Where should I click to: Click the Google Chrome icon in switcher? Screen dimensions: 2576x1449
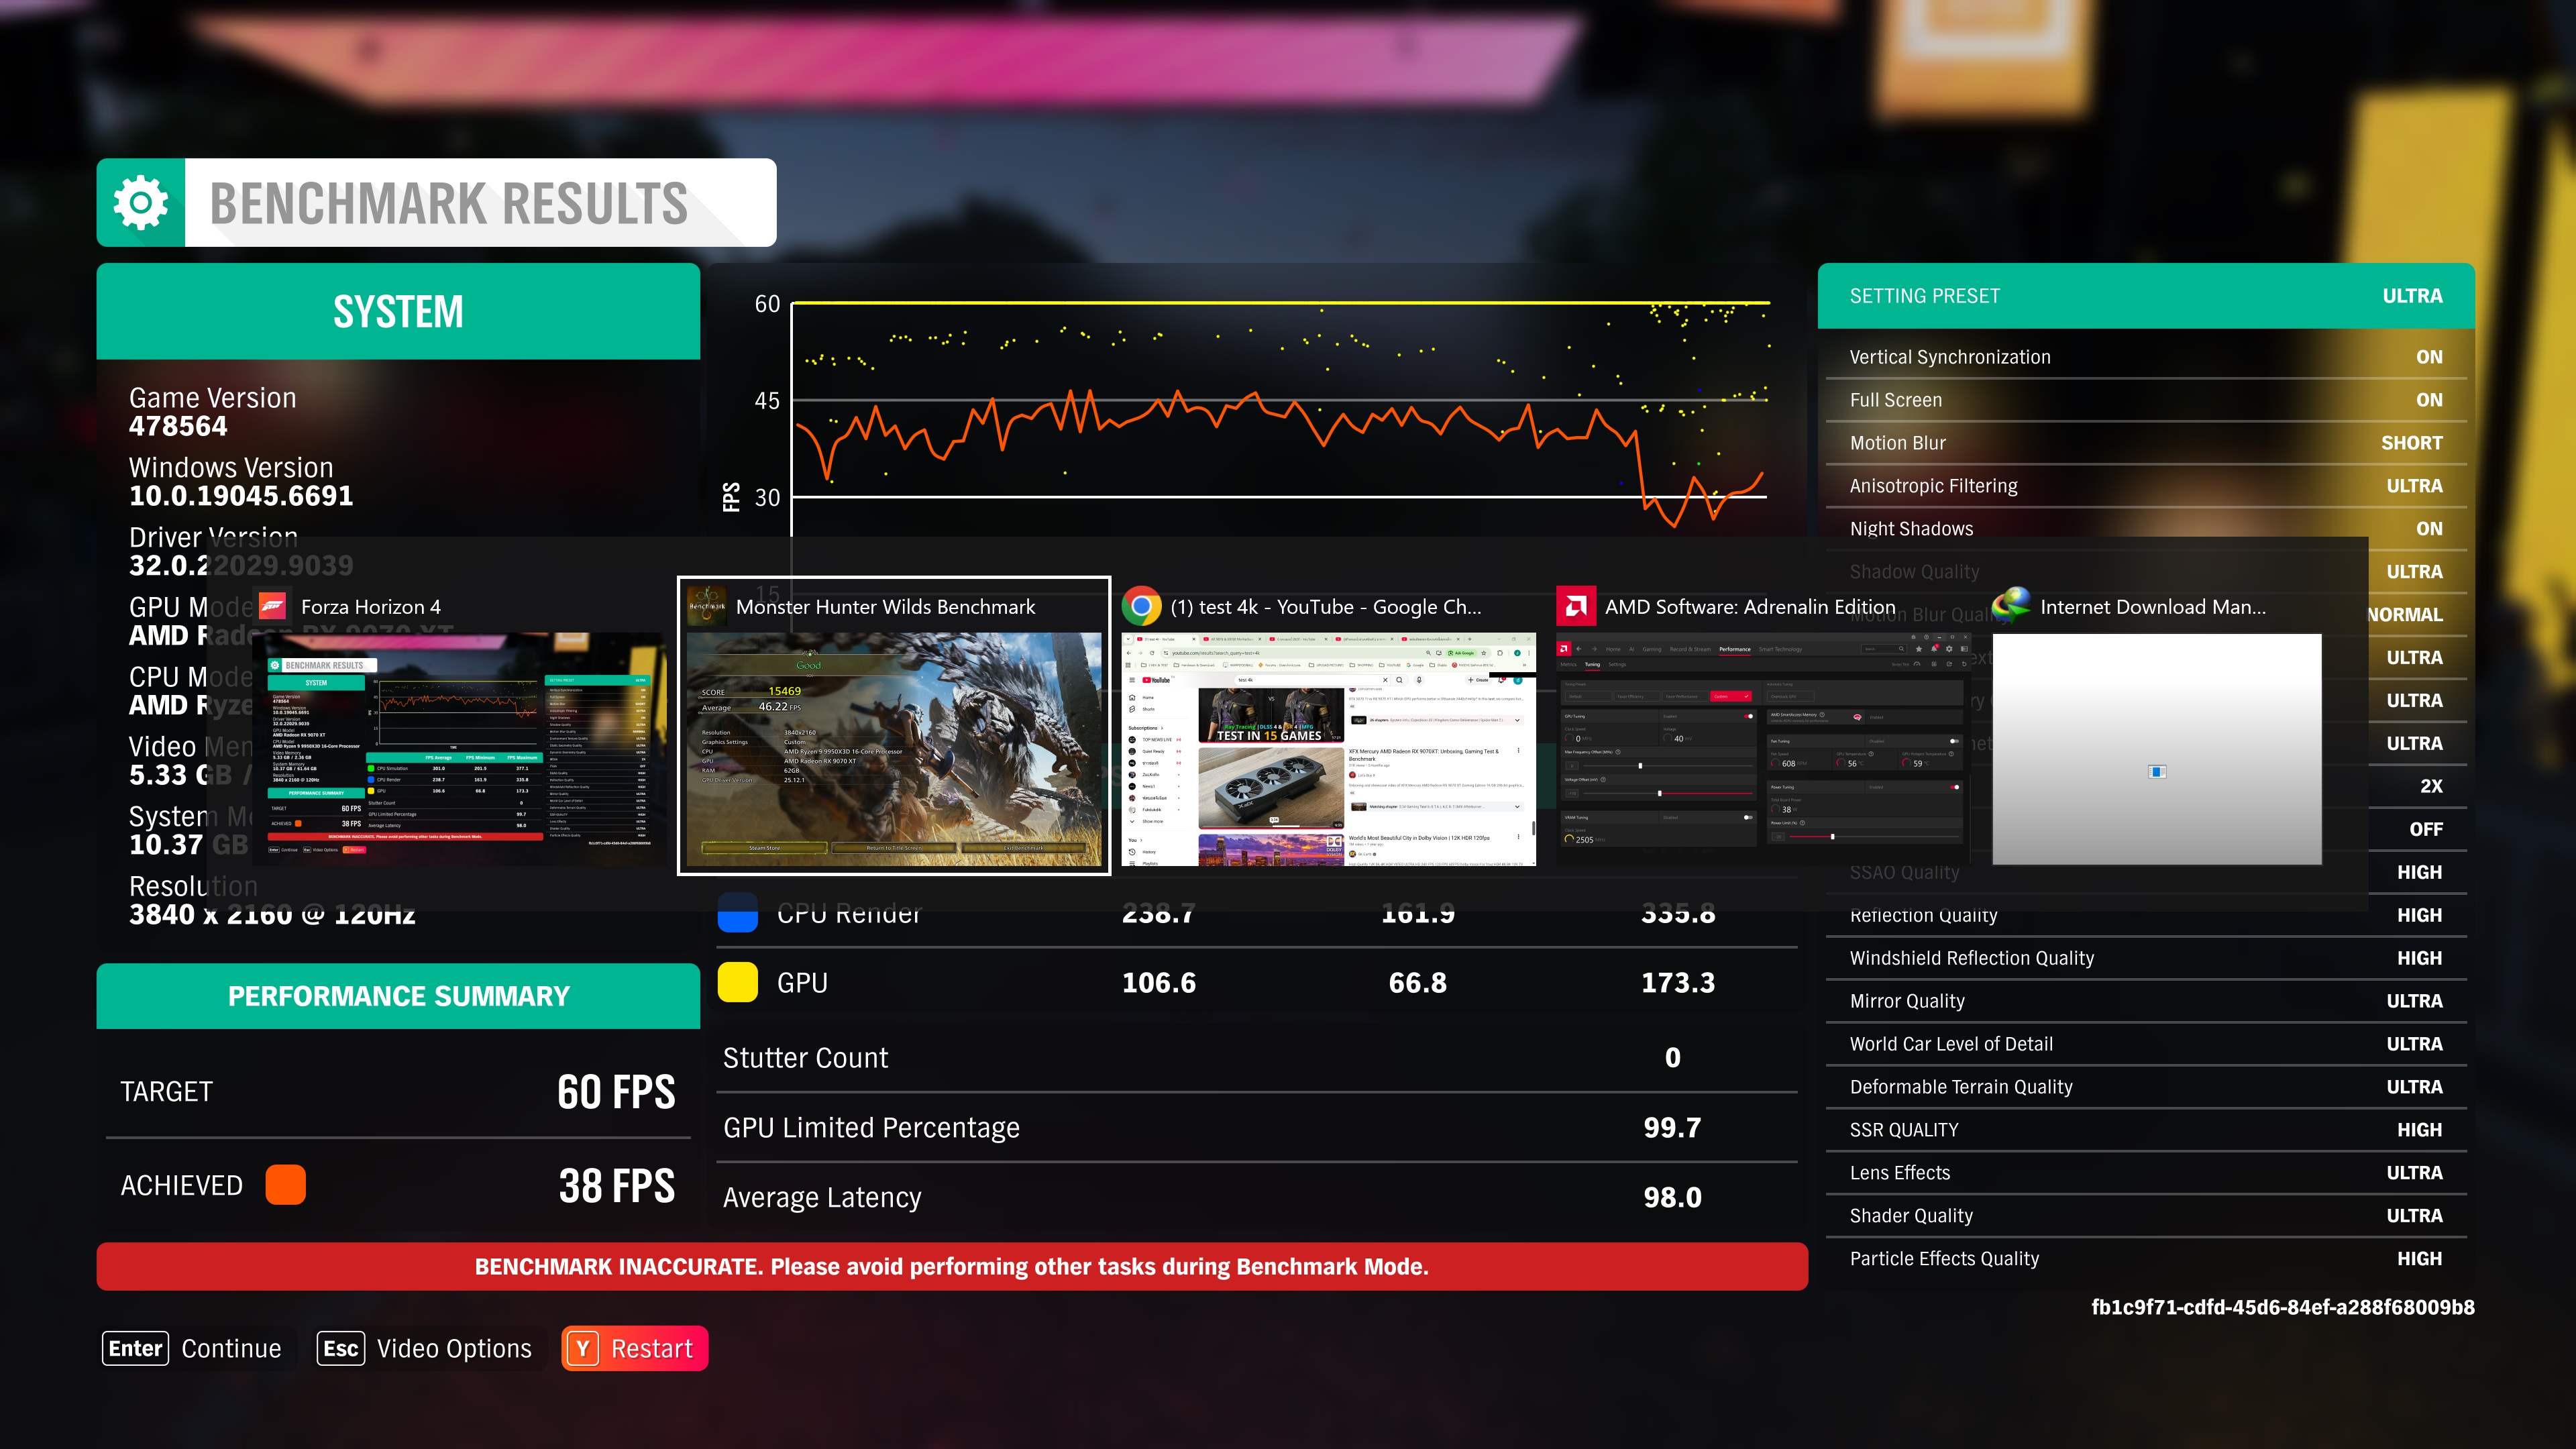(1141, 606)
